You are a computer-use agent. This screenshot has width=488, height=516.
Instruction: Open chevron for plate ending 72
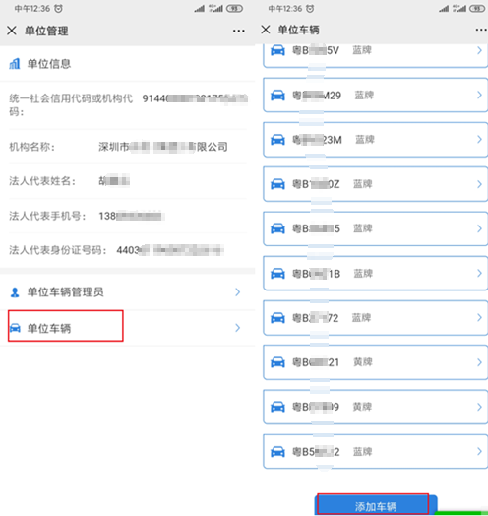click(479, 317)
